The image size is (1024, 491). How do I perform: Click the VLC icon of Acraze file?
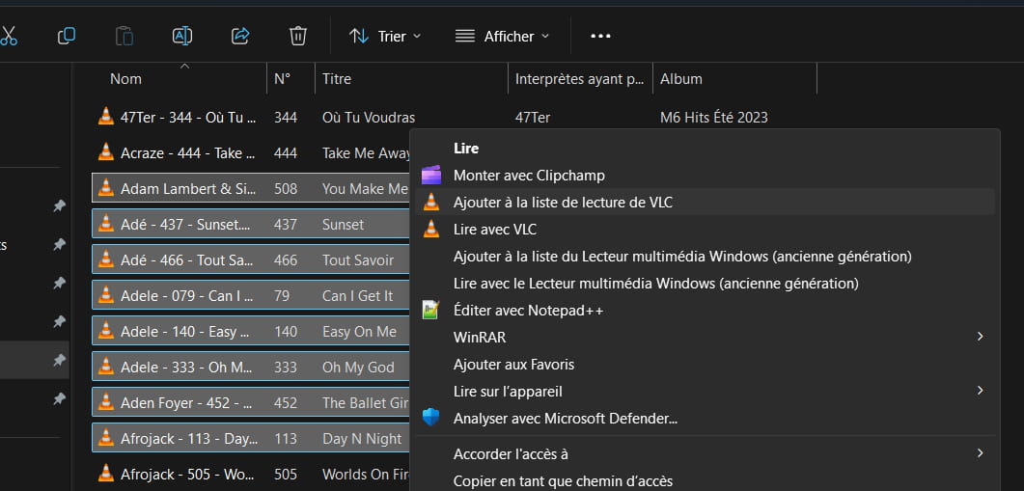click(x=106, y=152)
